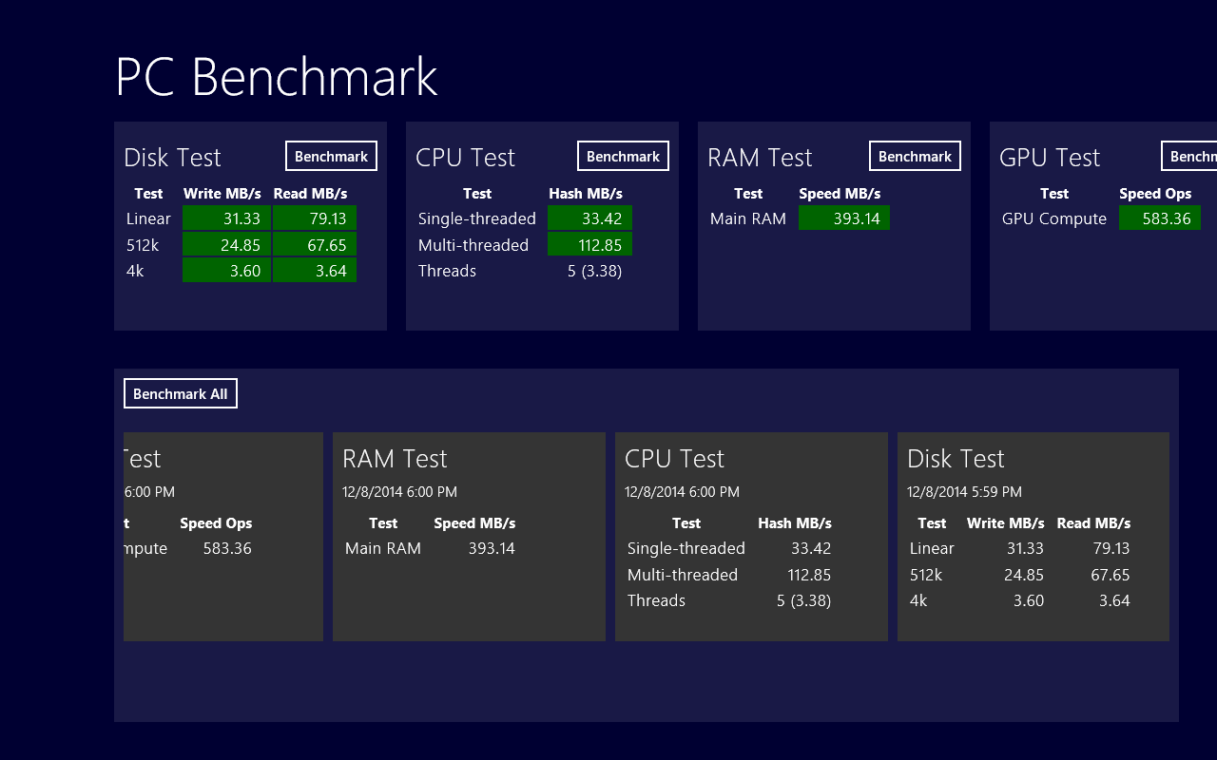Screen dimensions: 1217x760
Task: Click the green Main RAM speed cell
Action: (x=843, y=218)
